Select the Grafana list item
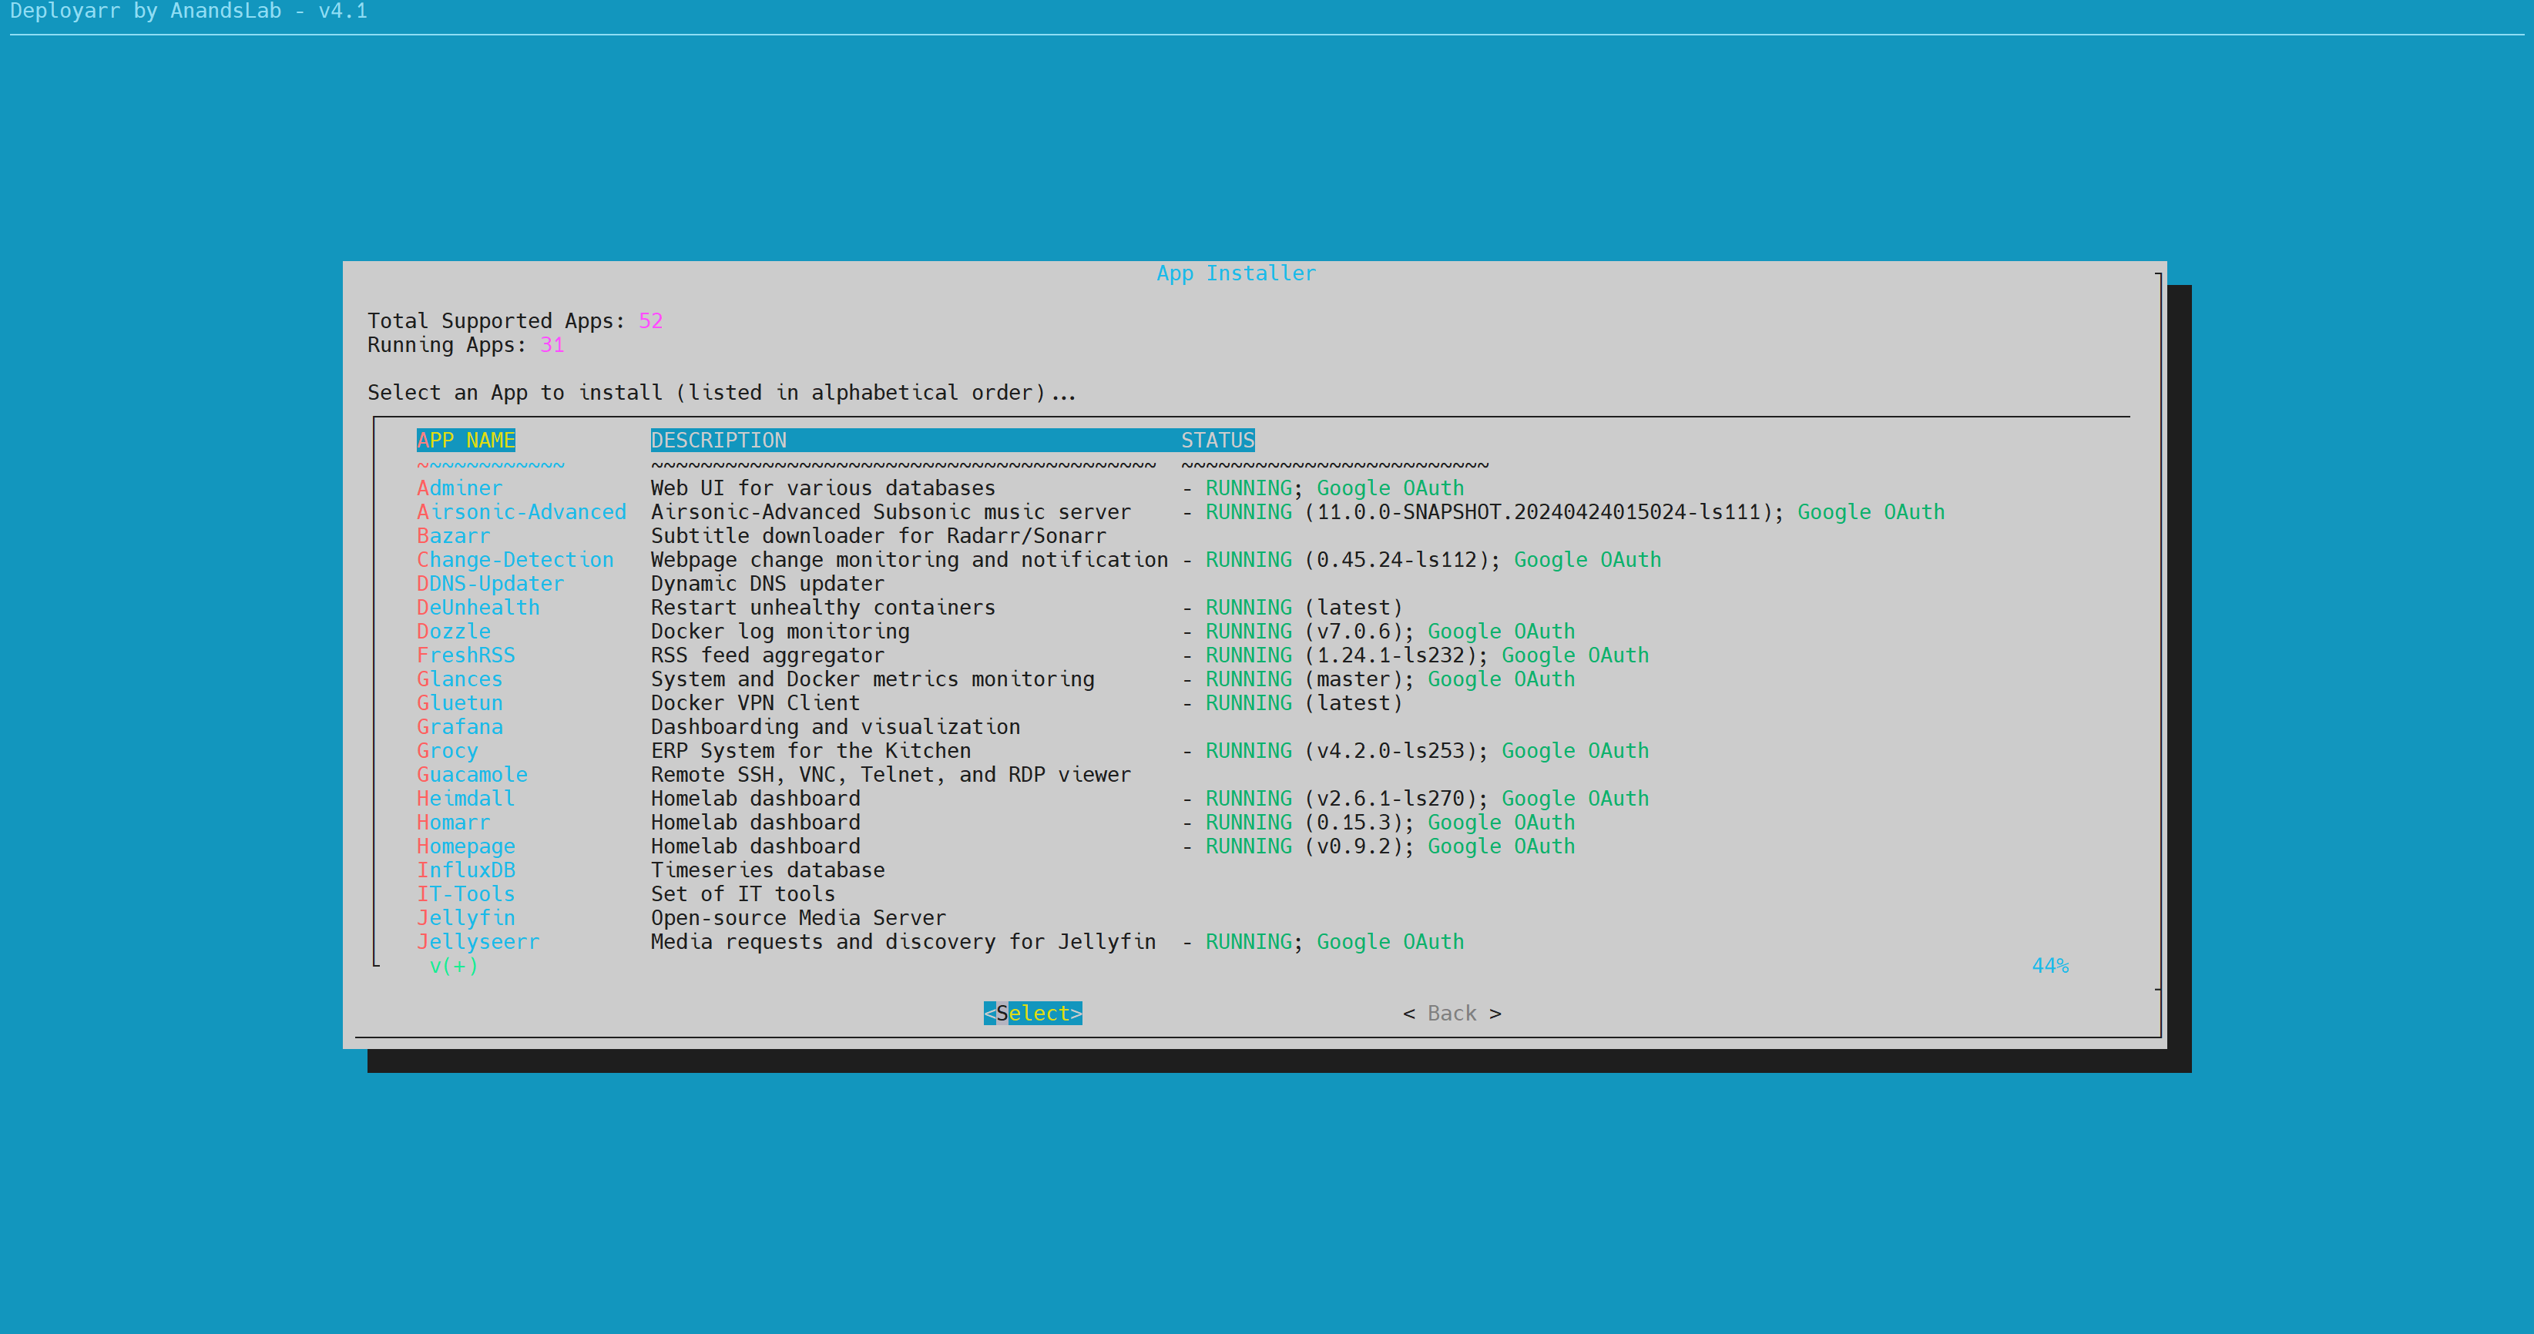 (458, 726)
